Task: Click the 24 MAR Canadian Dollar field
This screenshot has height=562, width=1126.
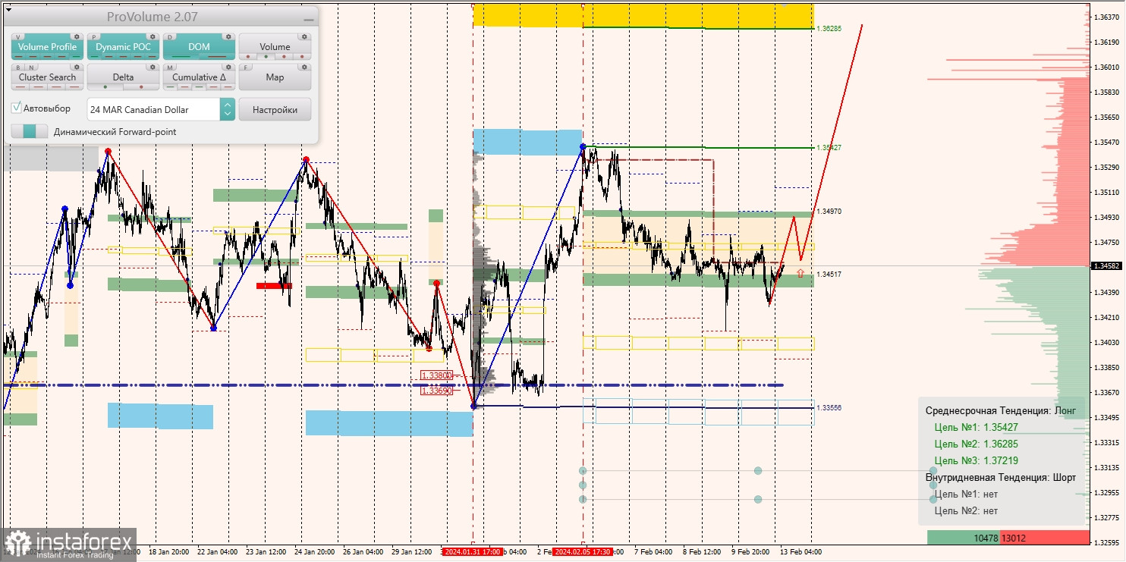Action: 154,109
